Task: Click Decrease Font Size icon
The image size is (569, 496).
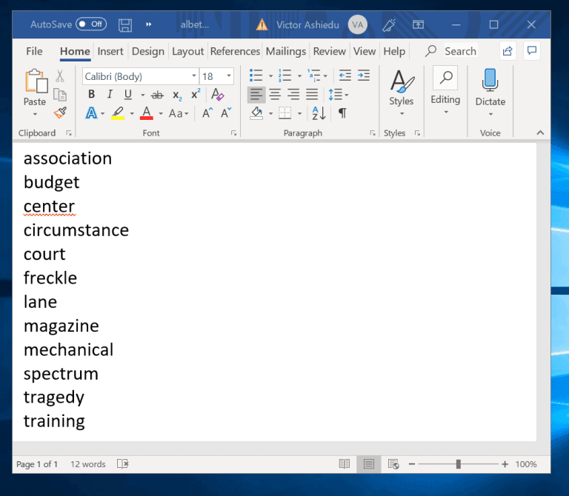Action: [226, 113]
